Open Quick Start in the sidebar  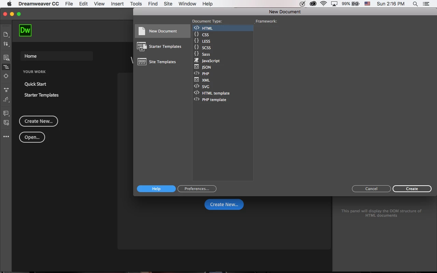[35, 84]
